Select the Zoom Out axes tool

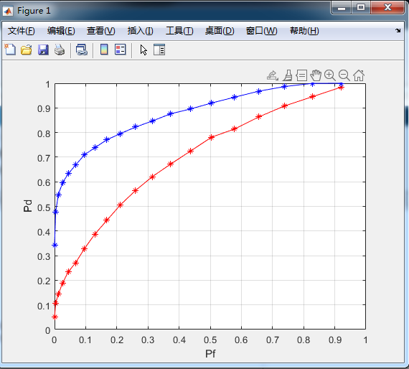tap(344, 75)
